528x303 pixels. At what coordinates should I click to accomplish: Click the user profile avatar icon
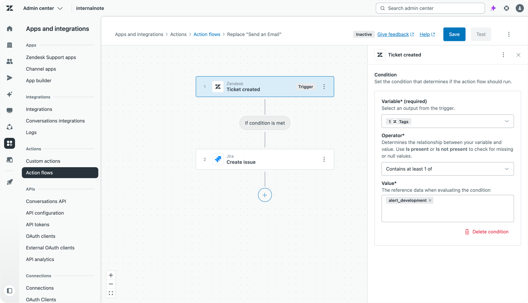coord(519,8)
